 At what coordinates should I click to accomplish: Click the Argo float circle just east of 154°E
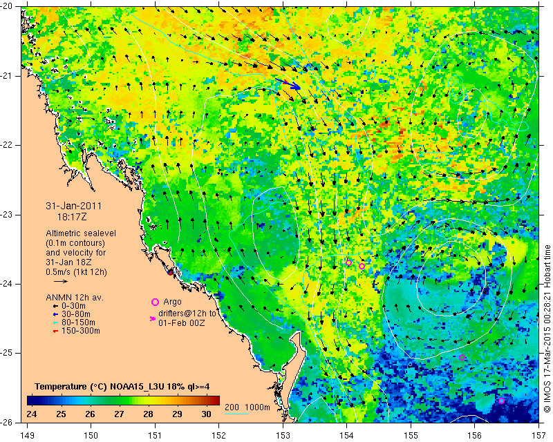coord(362,266)
